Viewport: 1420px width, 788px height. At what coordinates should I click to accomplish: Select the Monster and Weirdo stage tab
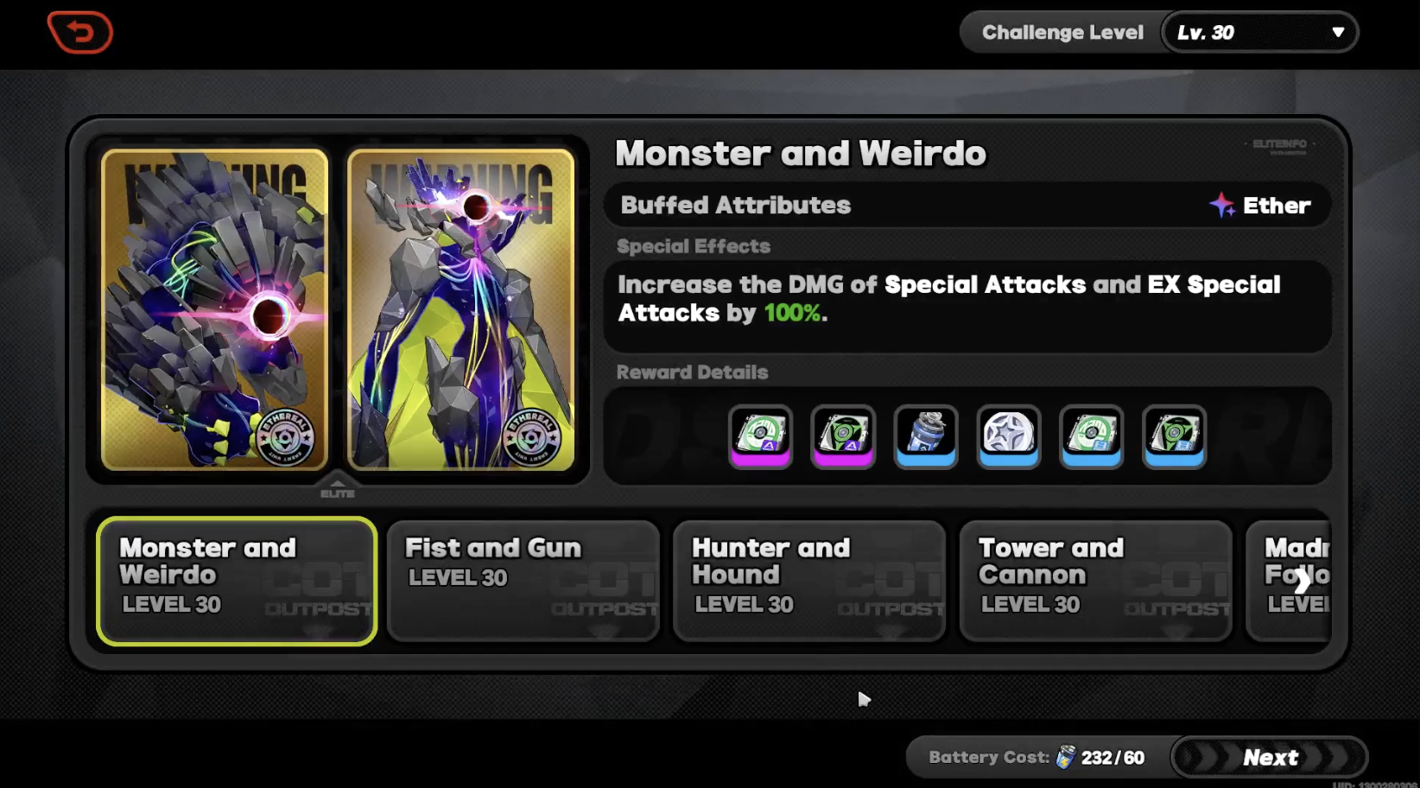237,581
